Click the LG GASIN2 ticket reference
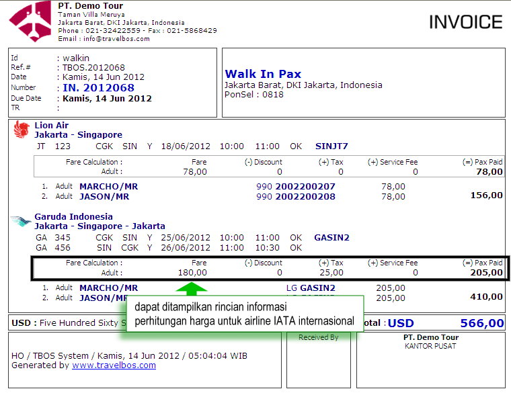This screenshot has width=511, height=393. pos(311,288)
